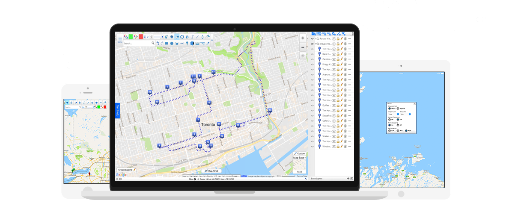Click the Create Legend button
Viewport: 512px width, 200px height.
tap(127, 170)
